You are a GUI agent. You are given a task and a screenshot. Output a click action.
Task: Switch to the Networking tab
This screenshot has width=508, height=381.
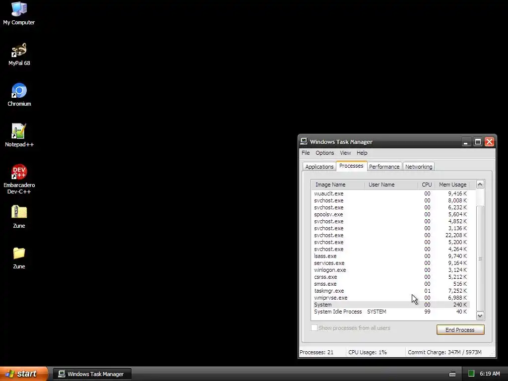pyautogui.click(x=419, y=167)
